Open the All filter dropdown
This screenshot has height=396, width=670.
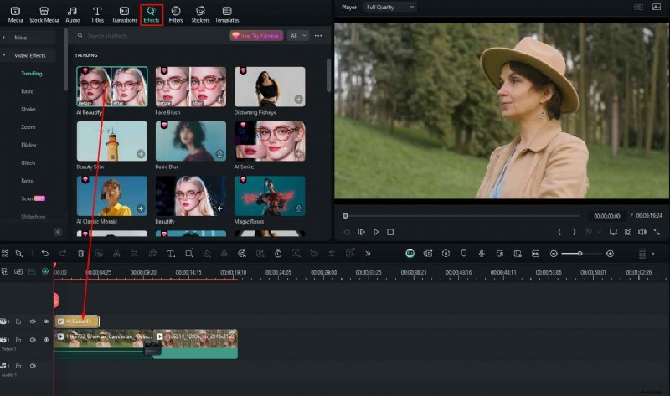pyautogui.click(x=298, y=36)
